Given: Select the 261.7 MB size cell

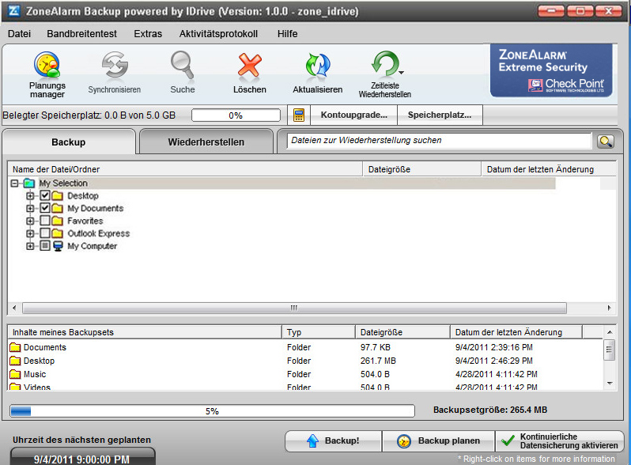Looking at the screenshot, I should (378, 361).
